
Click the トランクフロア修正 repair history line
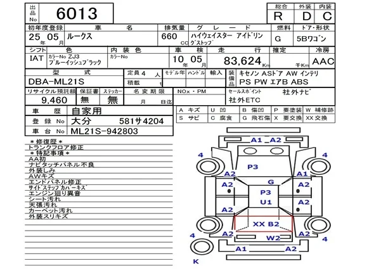[56, 148]
